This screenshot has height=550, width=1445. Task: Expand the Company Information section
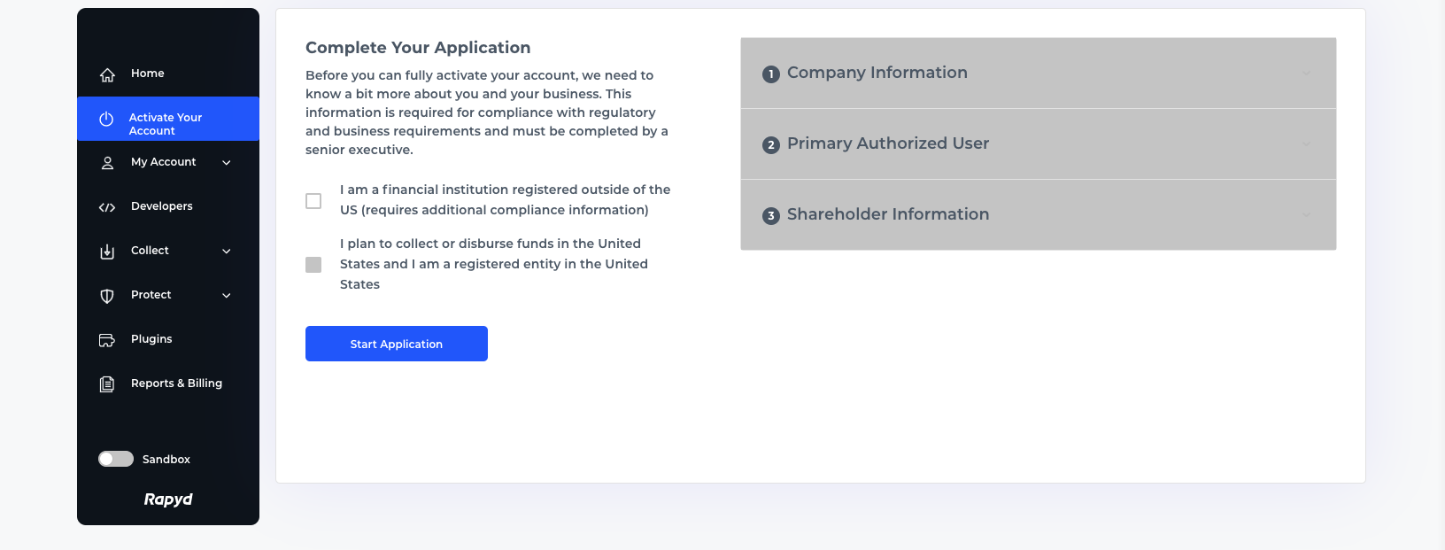pos(1038,74)
